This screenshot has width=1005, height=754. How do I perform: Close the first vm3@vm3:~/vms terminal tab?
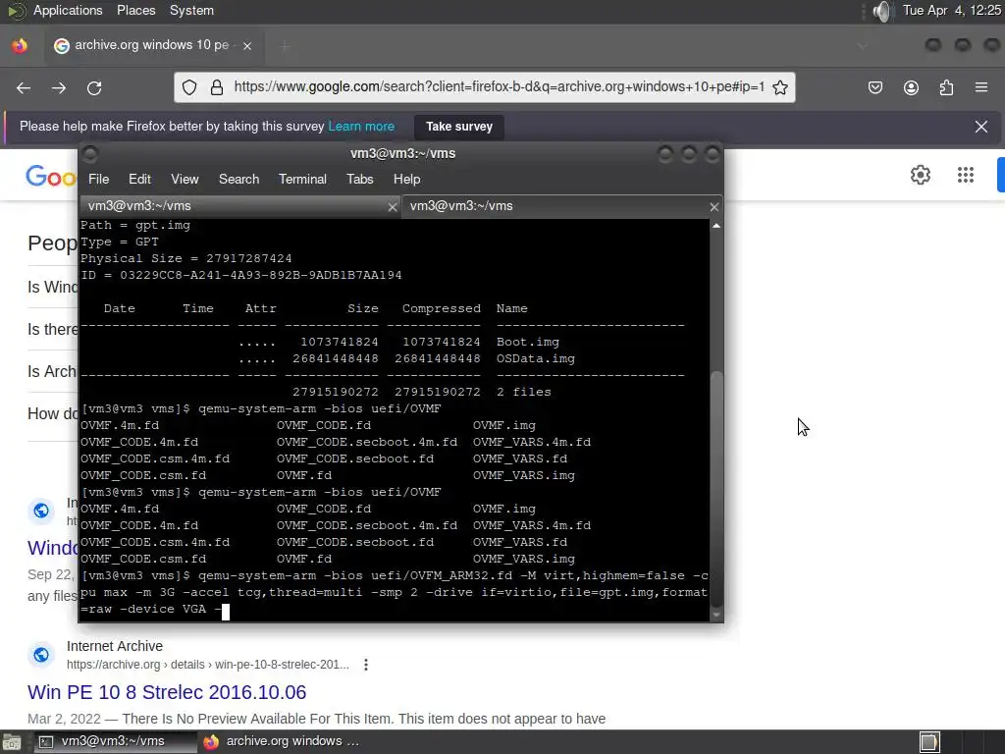click(x=393, y=207)
